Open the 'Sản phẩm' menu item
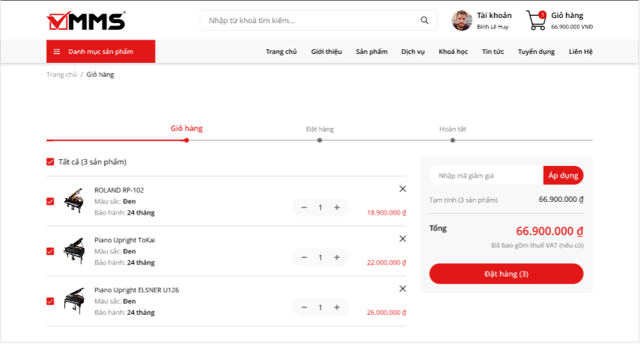The width and height of the screenshot is (640, 344). (372, 52)
